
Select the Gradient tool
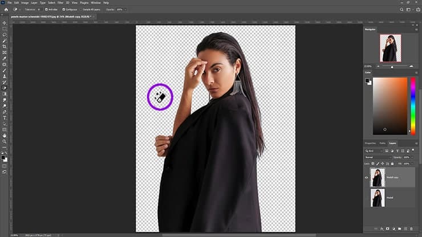pos(5,94)
